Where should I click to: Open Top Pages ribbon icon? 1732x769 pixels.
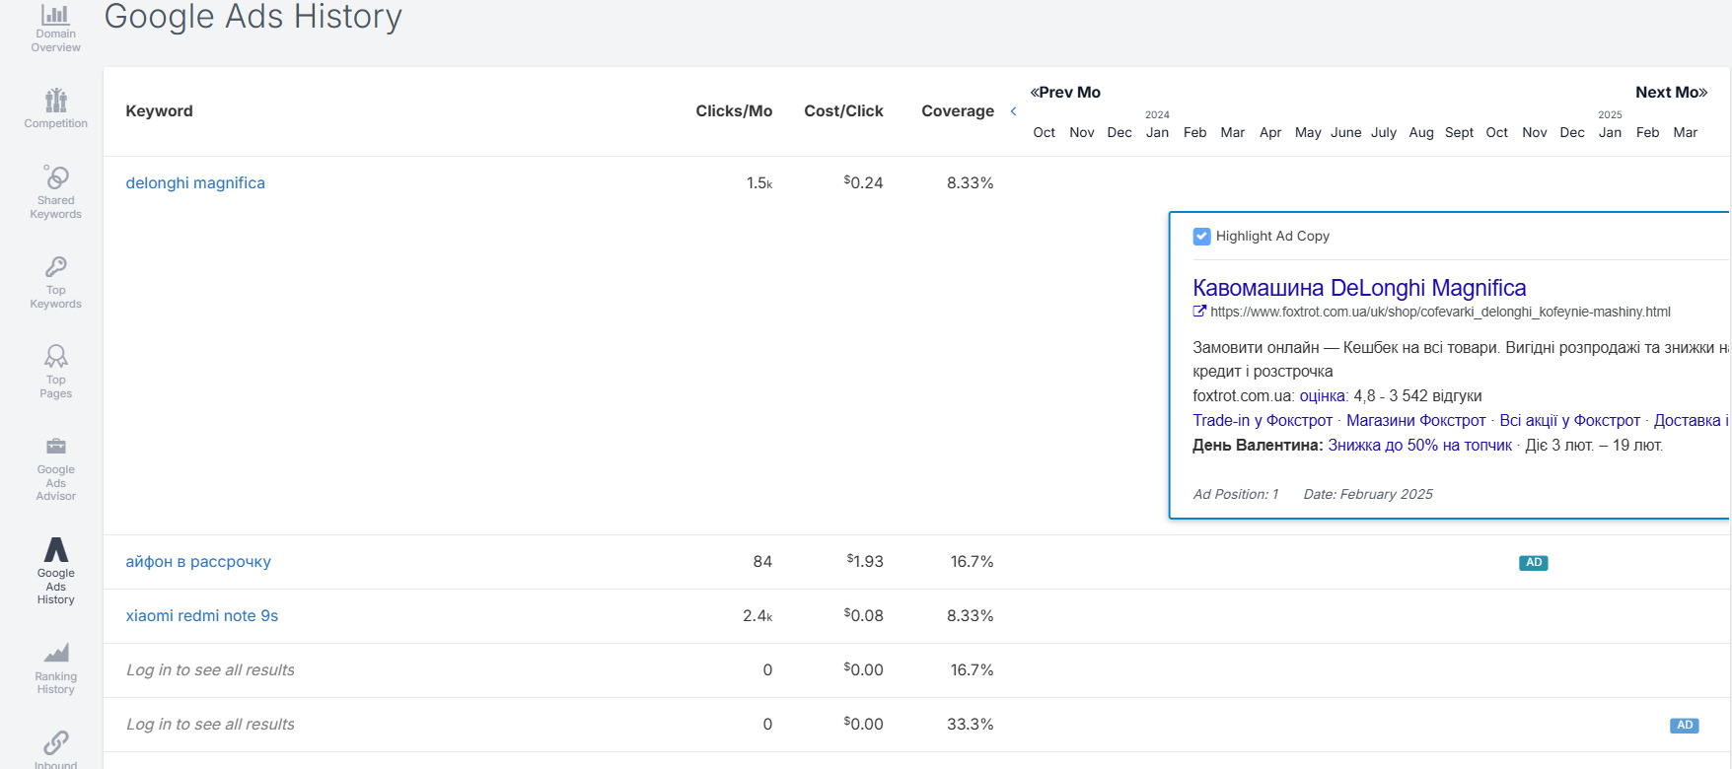click(x=56, y=356)
